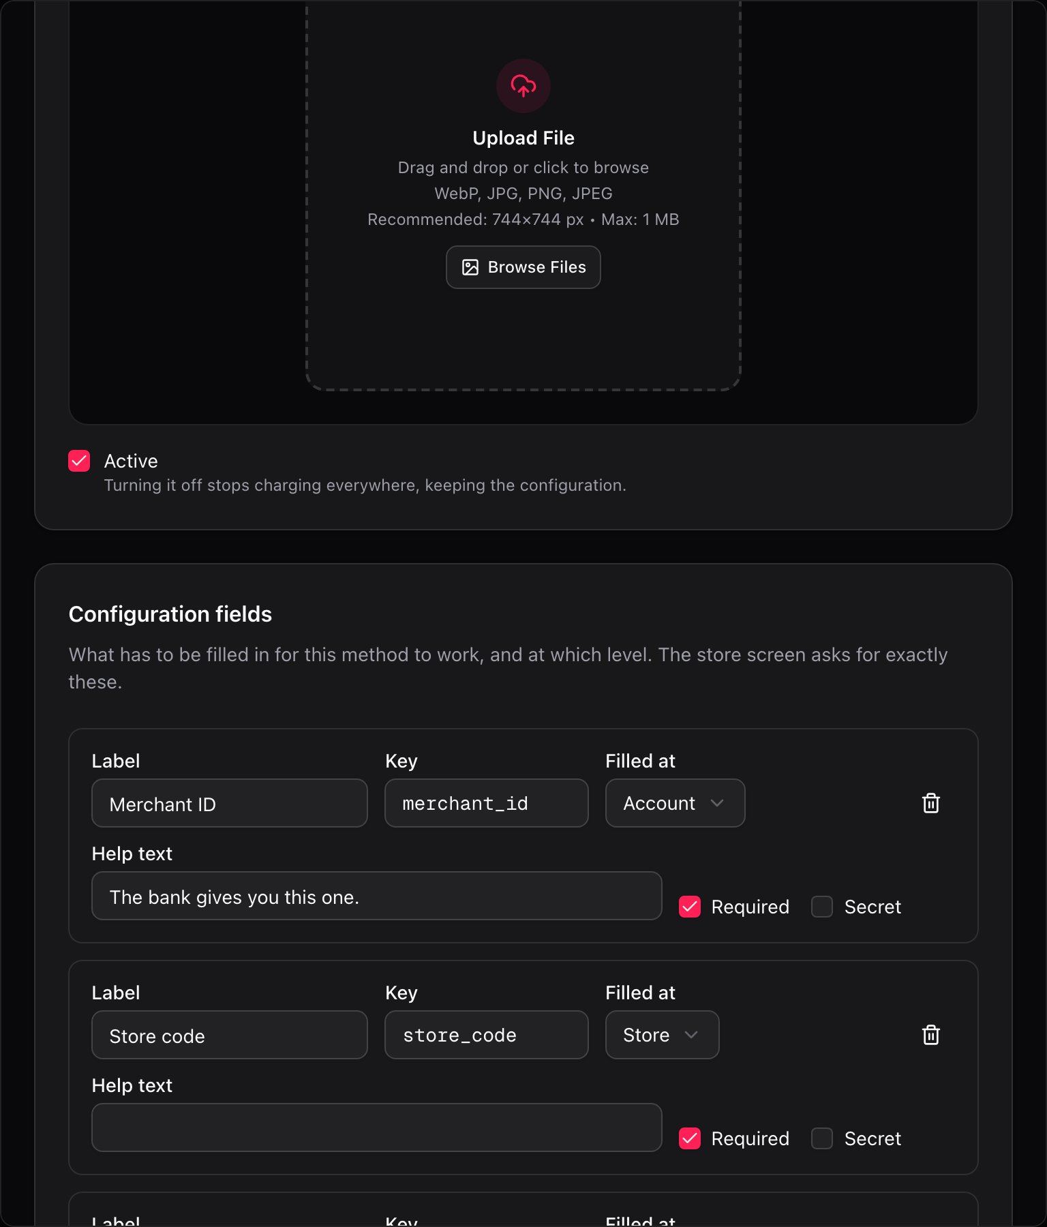Edit the merchant_id key input
The image size is (1047, 1227).
point(486,803)
